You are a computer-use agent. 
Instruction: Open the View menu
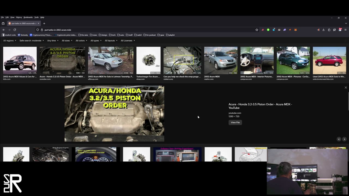(12, 17)
